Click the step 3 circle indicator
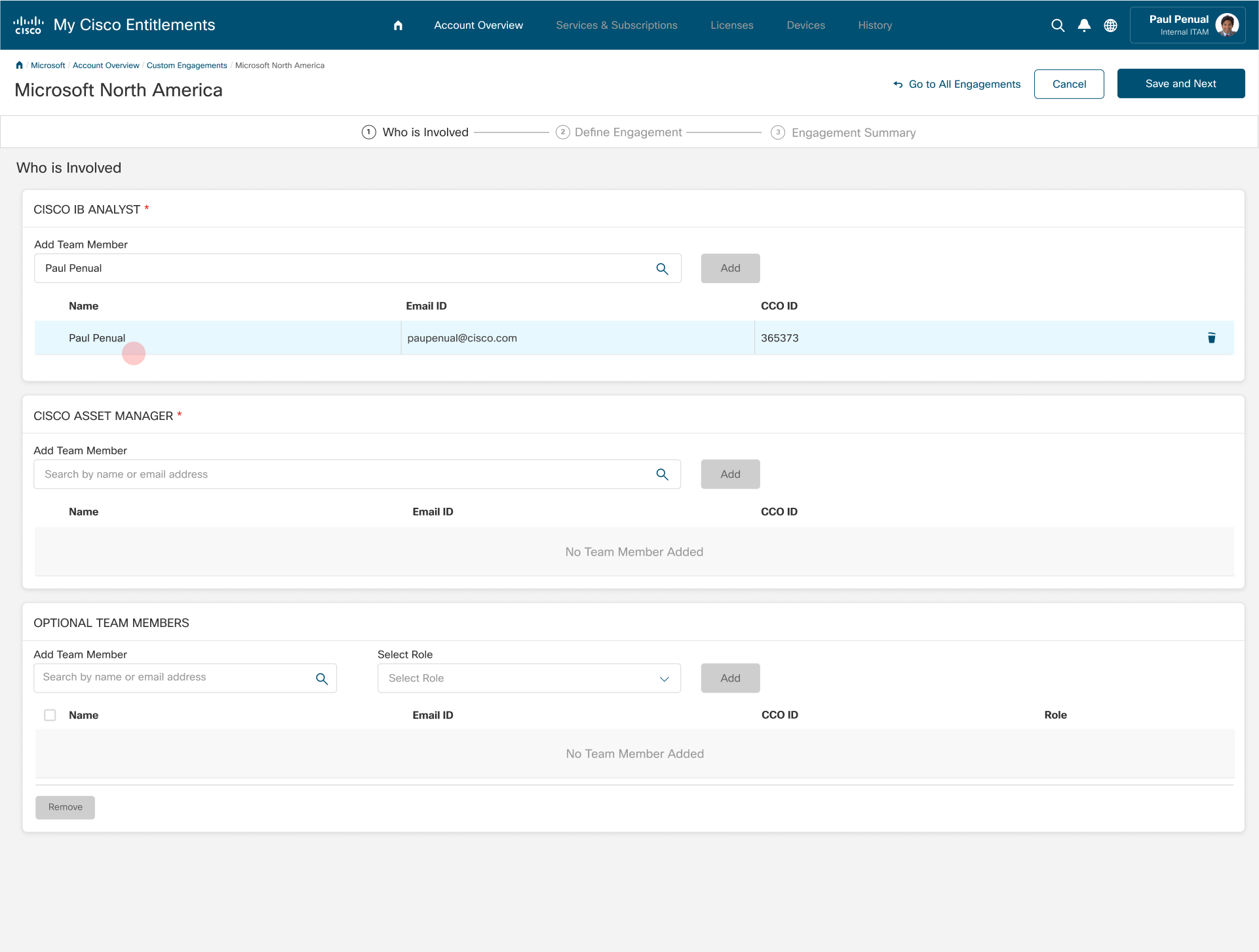Screen dimensions: 1259x952 pos(778,132)
